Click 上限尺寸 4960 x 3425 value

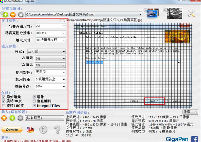94,117
